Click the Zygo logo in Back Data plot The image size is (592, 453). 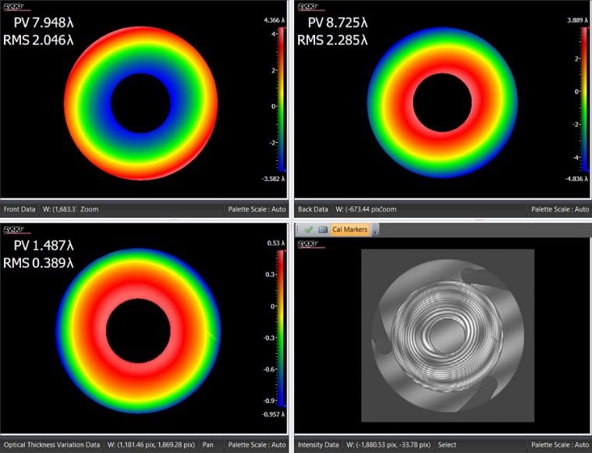307,5
